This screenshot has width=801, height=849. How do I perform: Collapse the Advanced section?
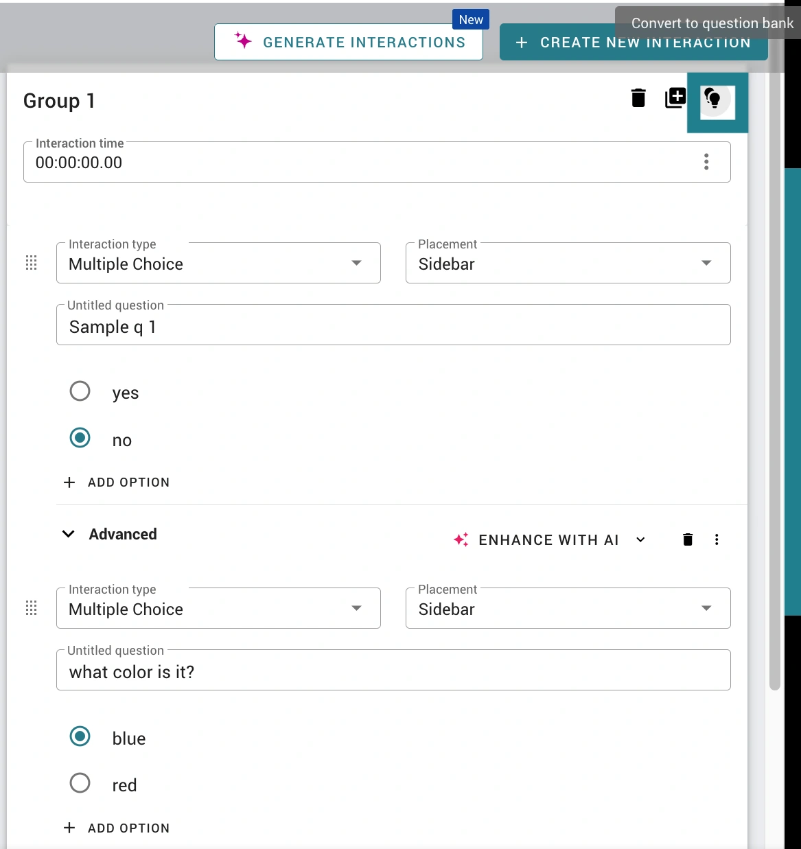point(69,534)
